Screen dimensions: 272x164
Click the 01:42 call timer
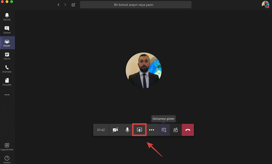coord(101,130)
